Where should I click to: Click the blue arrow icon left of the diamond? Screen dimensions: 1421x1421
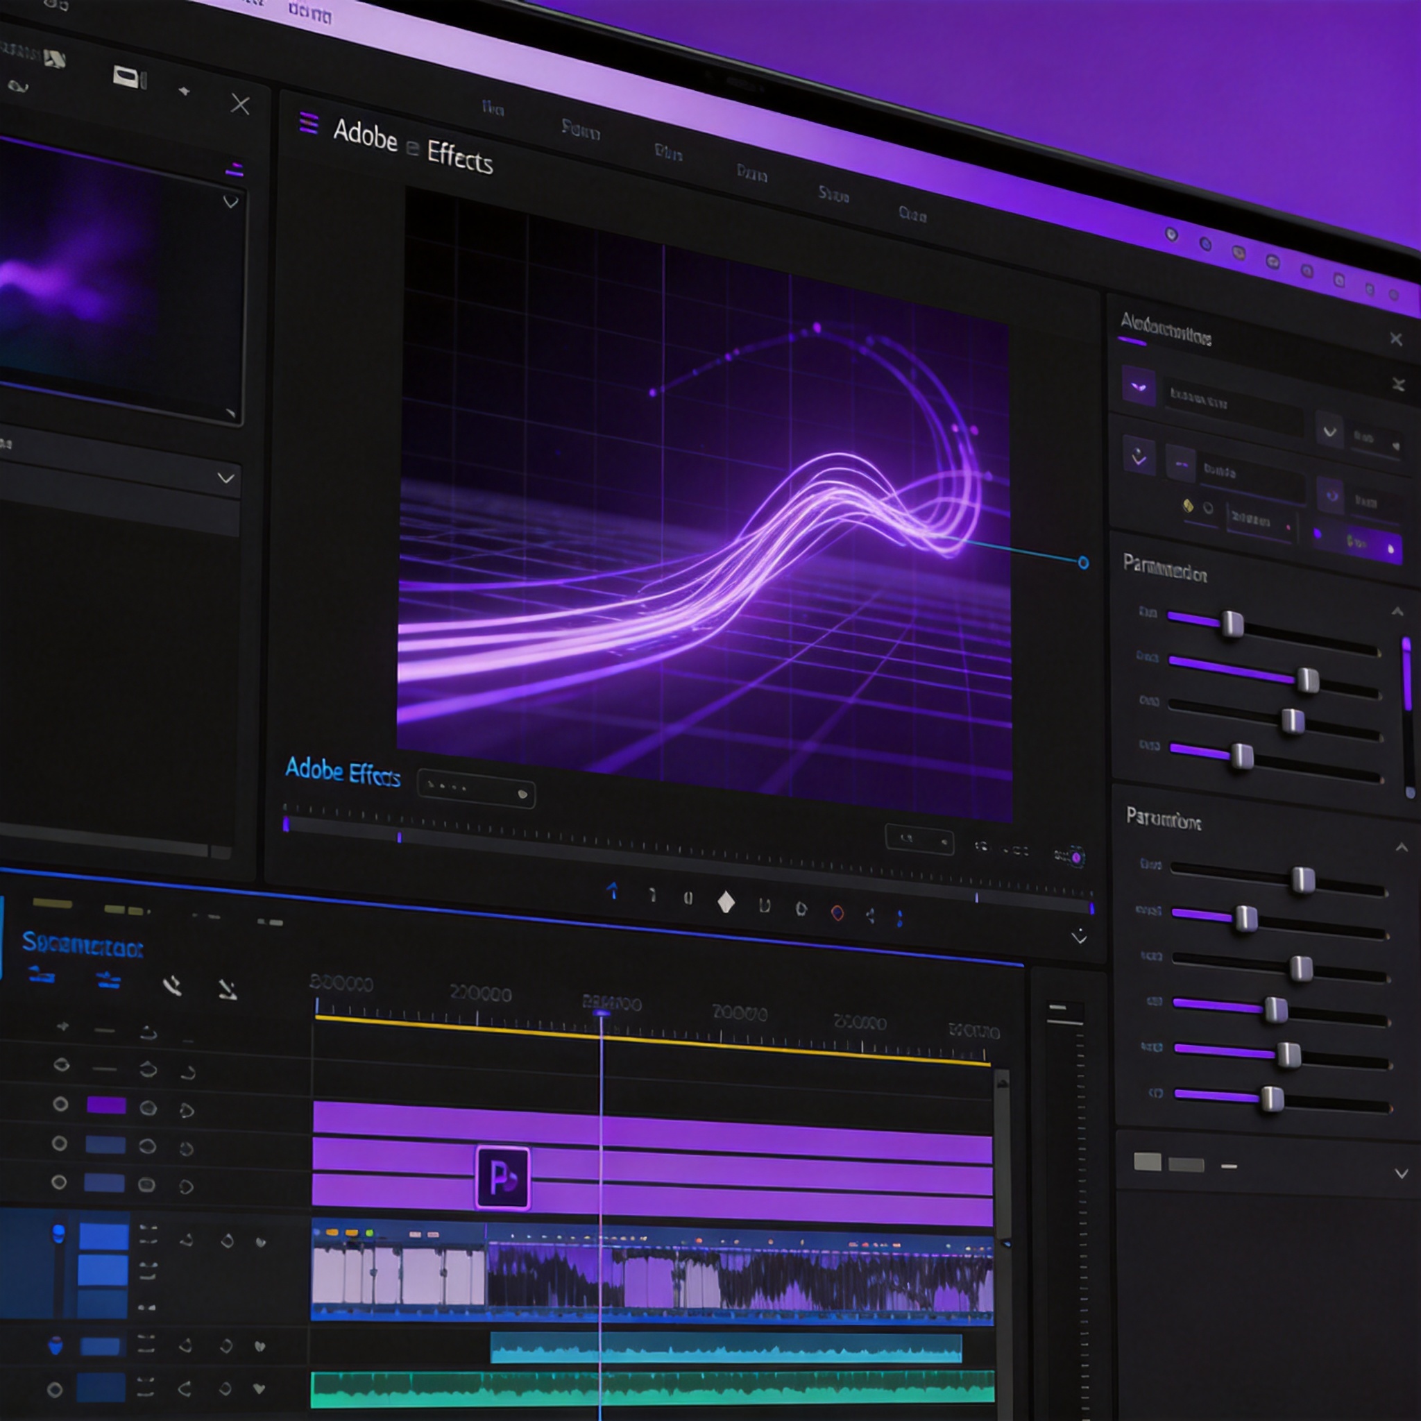click(x=613, y=892)
